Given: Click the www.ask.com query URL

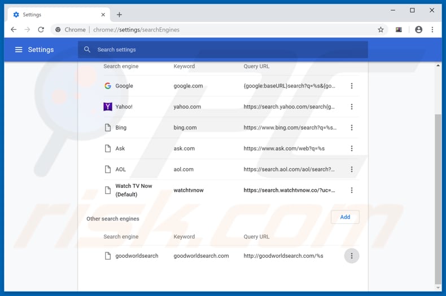Looking at the screenshot, I should [284, 148].
